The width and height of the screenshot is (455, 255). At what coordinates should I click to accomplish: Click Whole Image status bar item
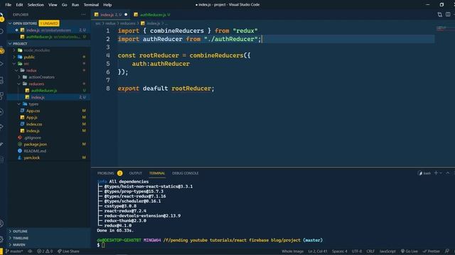(x=292, y=251)
